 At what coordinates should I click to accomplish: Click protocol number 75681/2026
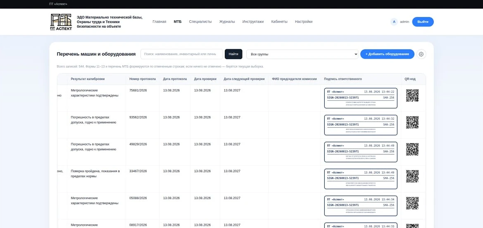click(138, 90)
